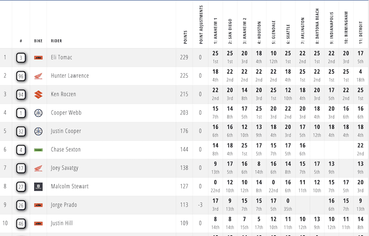Click the number 32 rider badge
This screenshot has height=236, width=369.
coord(21,131)
